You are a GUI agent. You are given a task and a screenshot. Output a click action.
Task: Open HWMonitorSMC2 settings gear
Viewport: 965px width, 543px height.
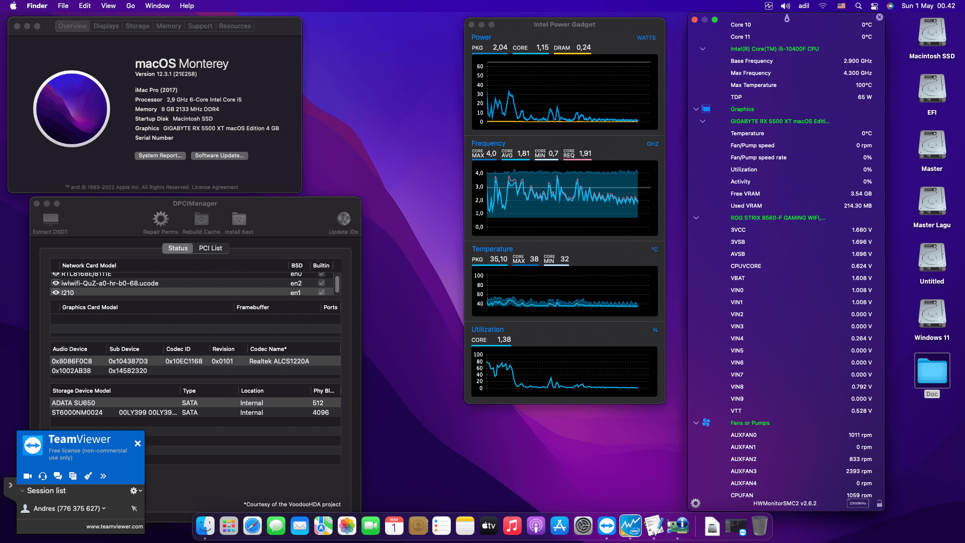[696, 503]
